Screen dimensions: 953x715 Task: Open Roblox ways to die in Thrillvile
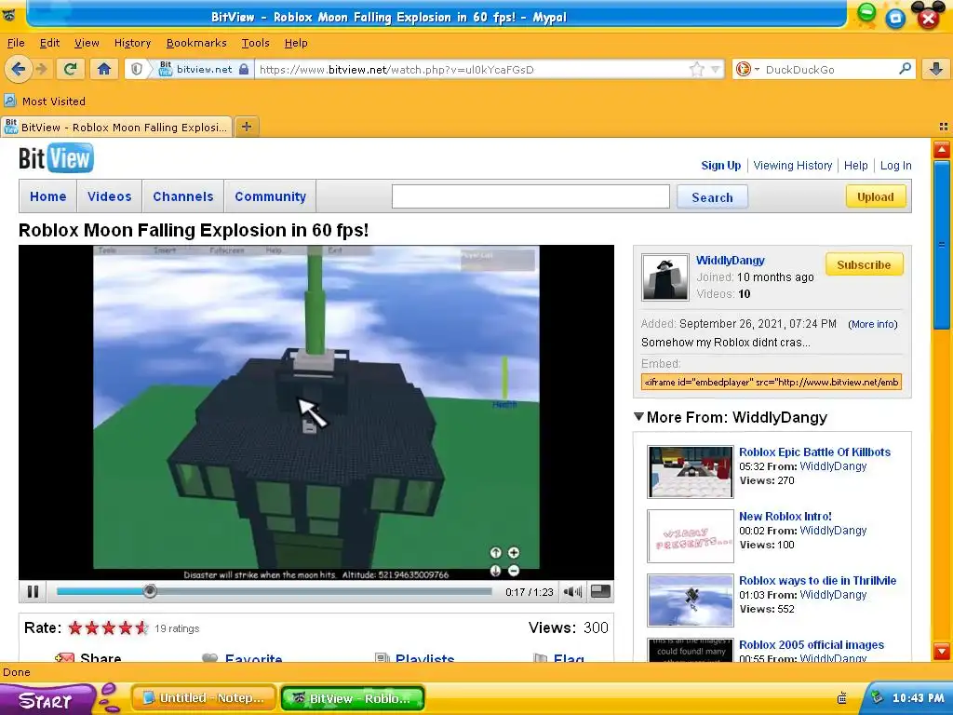click(817, 580)
